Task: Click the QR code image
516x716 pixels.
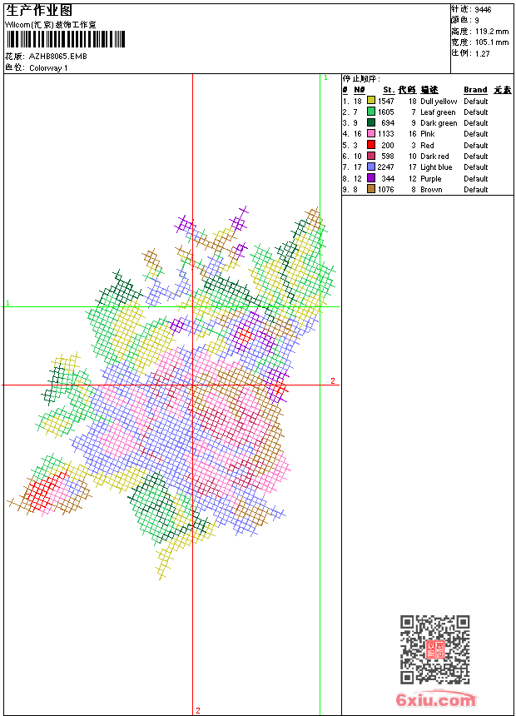Action: point(434,649)
